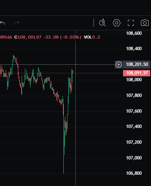The width and height of the screenshot is (151, 186).
Task: Click the 106,800 price axis label
Action: click(134, 173)
